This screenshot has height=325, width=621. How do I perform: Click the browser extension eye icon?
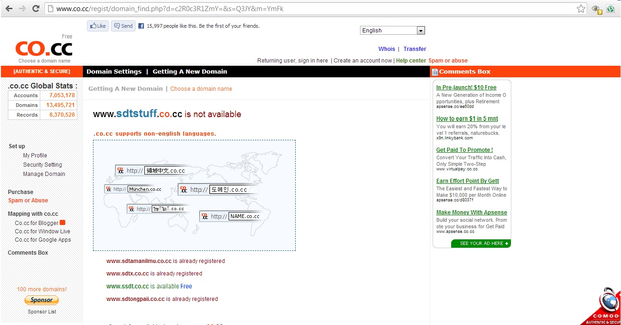(x=596, y=9)
